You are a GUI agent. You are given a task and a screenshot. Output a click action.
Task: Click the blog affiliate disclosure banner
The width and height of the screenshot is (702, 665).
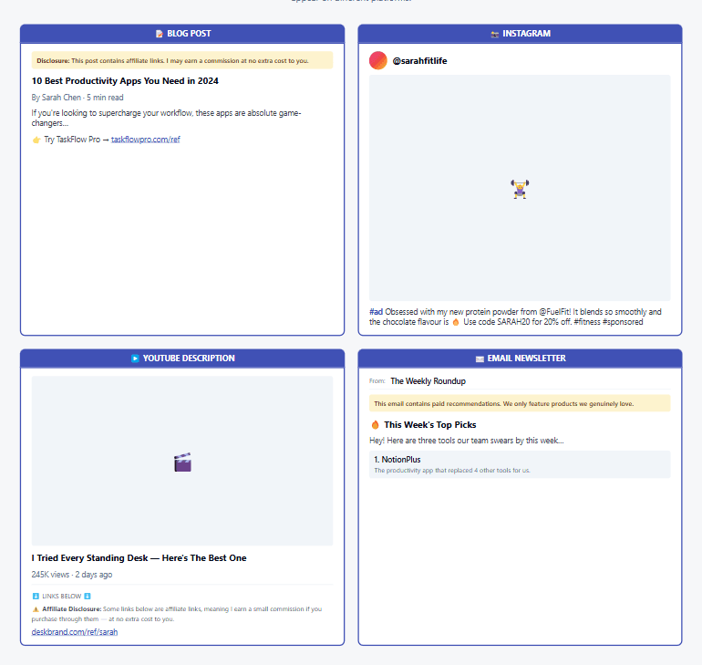point(182,60)
